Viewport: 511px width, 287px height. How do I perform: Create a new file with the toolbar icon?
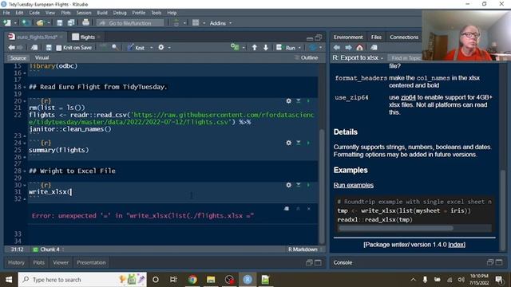(x=7, y=23)
